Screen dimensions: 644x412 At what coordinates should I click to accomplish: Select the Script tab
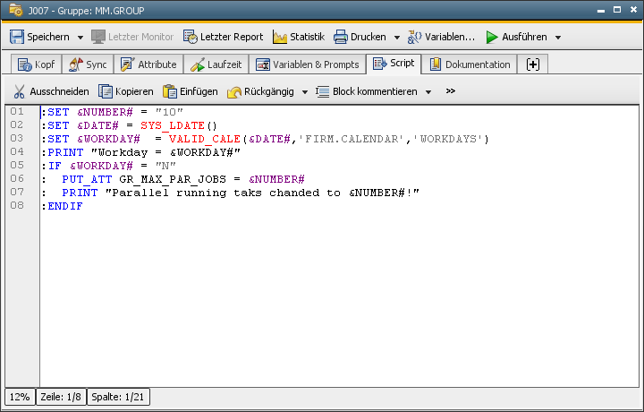coord(394,64)
